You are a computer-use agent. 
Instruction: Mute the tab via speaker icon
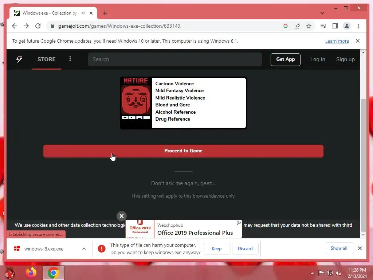click(x=83, y=13)
